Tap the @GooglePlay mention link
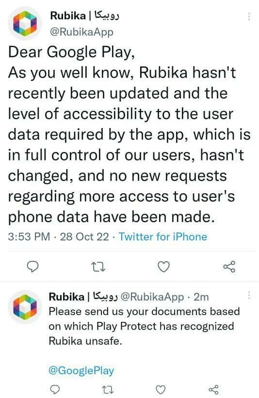Screen dimensions: 259x398 click(x=81, y=370)
